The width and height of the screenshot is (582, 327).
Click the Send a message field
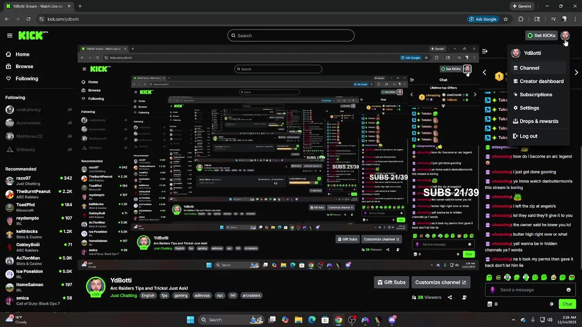530,290
